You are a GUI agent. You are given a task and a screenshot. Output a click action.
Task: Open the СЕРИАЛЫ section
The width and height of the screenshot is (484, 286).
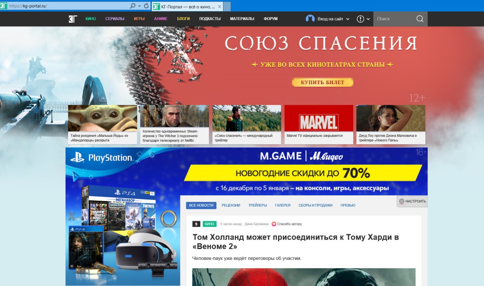[115, 19]
